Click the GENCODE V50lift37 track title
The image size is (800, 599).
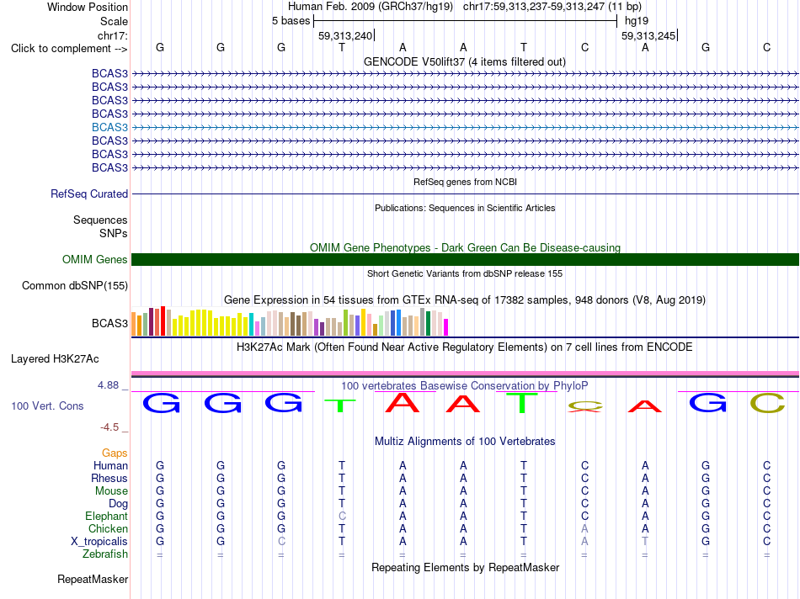click(x=465, y=61)
